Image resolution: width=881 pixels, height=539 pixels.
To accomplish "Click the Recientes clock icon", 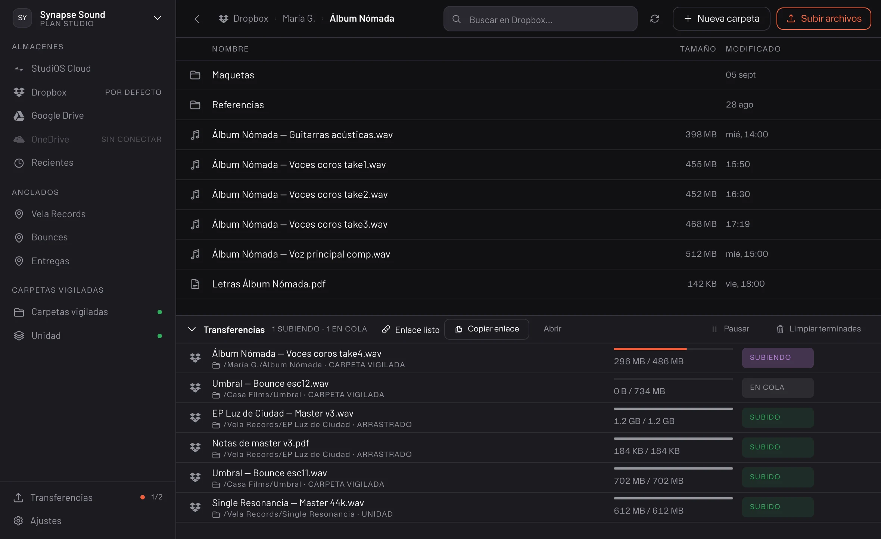I will click(19, 163).
